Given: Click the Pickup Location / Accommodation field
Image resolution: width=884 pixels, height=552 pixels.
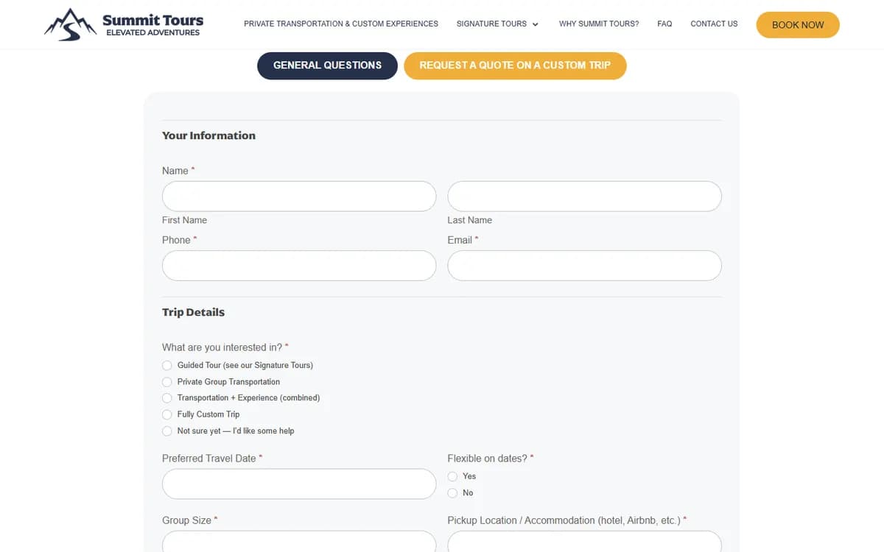Looking at the screenshot, I should coord(584,542).
